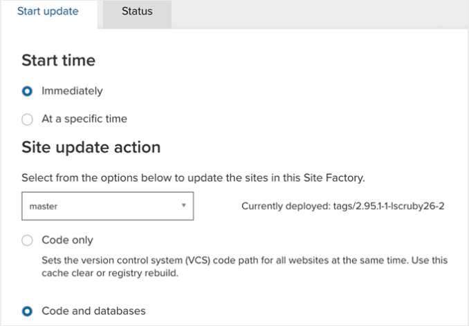Click the 'master' text in the select box
The image size is (469, 326).
tap(43, 206)
